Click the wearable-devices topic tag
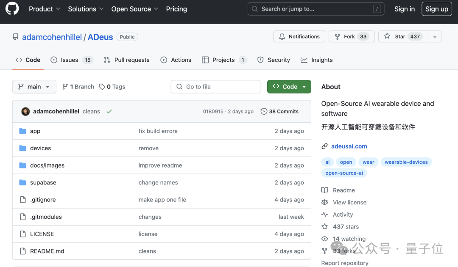Screen dimensions: 458x267 (406, 162)
